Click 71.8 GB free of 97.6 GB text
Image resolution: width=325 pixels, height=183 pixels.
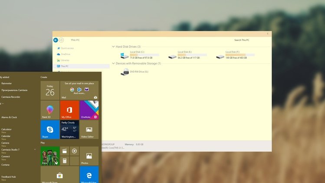pyautogui.click(x=141, y=58)
